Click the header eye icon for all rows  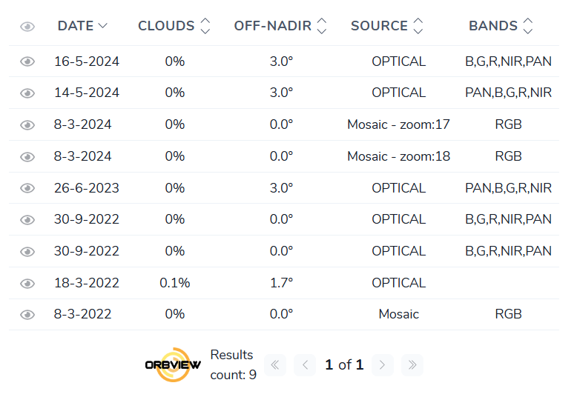coord(27,27)
